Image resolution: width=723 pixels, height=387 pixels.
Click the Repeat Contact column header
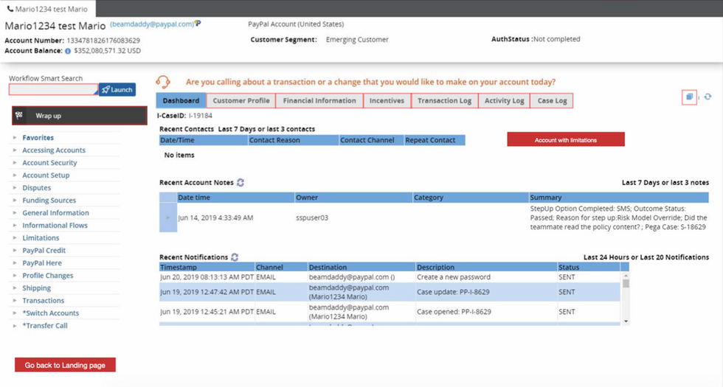tap(435, 140)
